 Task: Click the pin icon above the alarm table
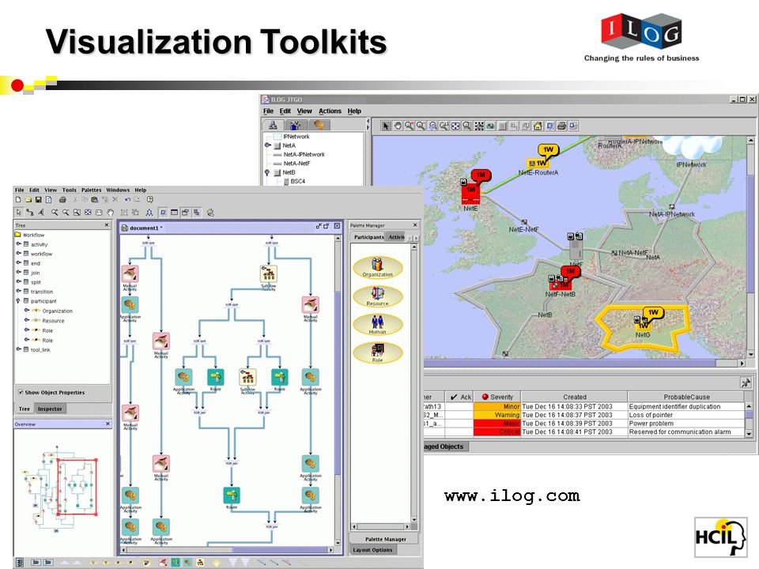pyautogui.click(x=746, y=382)
